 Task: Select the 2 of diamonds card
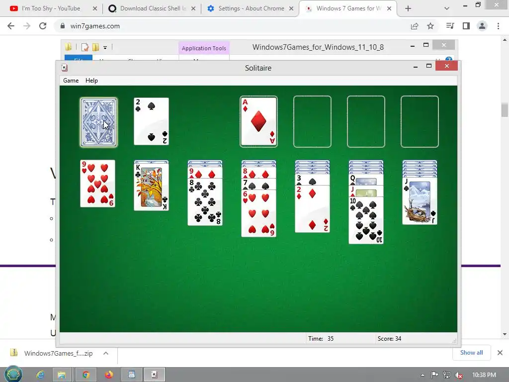pos(312,209)
